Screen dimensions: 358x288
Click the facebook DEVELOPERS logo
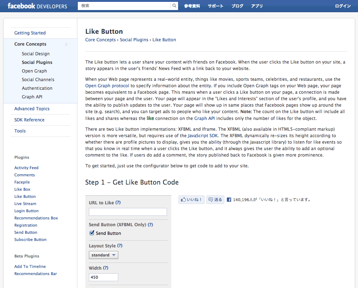[x=37, y=6]
